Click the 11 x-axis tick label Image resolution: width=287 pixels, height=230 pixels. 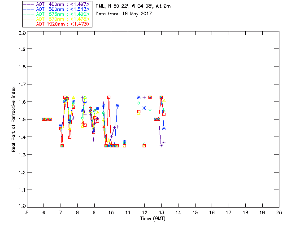(128, 212)
